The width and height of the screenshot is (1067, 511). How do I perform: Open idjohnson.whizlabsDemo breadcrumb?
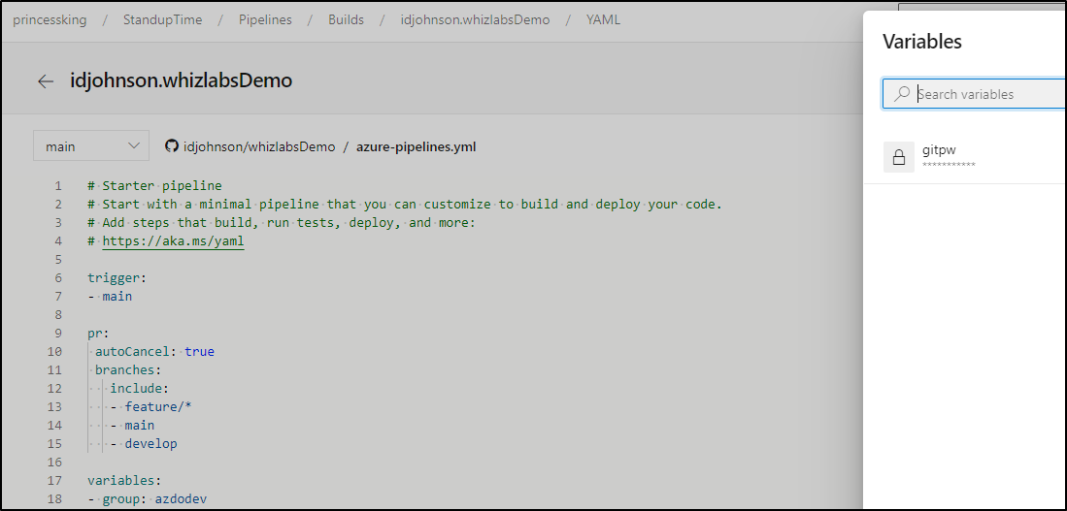475,19
